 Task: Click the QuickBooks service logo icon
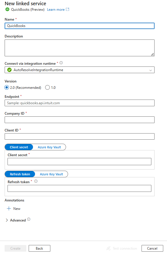pos(6,9)
